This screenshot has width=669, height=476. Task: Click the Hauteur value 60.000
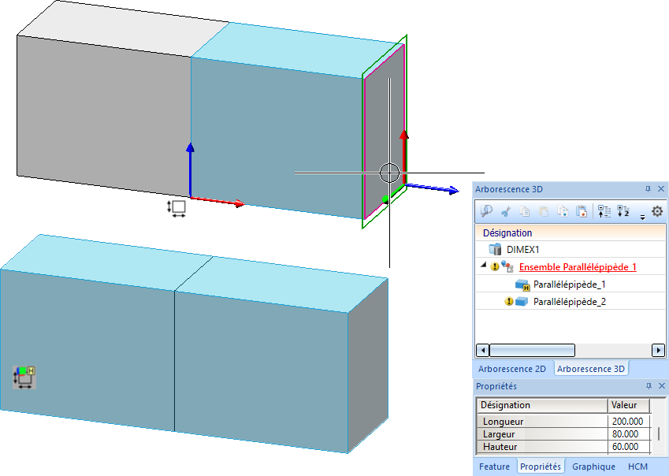coord(627,447)
